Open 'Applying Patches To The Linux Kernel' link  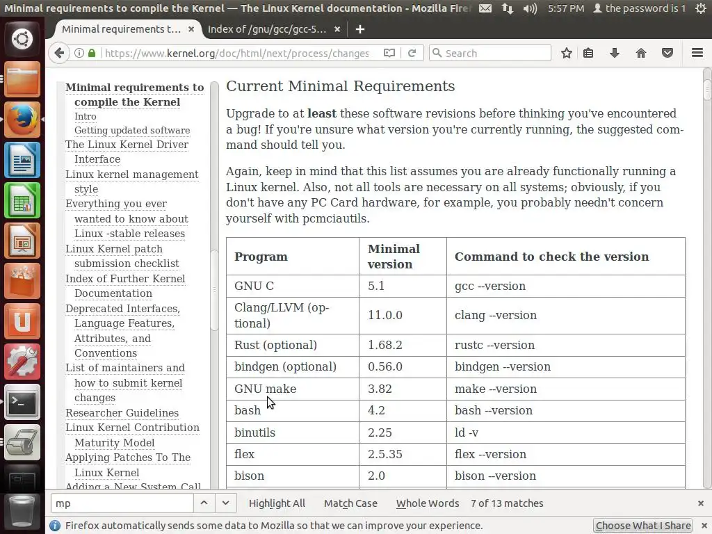pos(128,465)
